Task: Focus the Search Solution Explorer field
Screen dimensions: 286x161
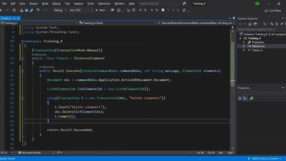Action: click(x=261, y=30)
